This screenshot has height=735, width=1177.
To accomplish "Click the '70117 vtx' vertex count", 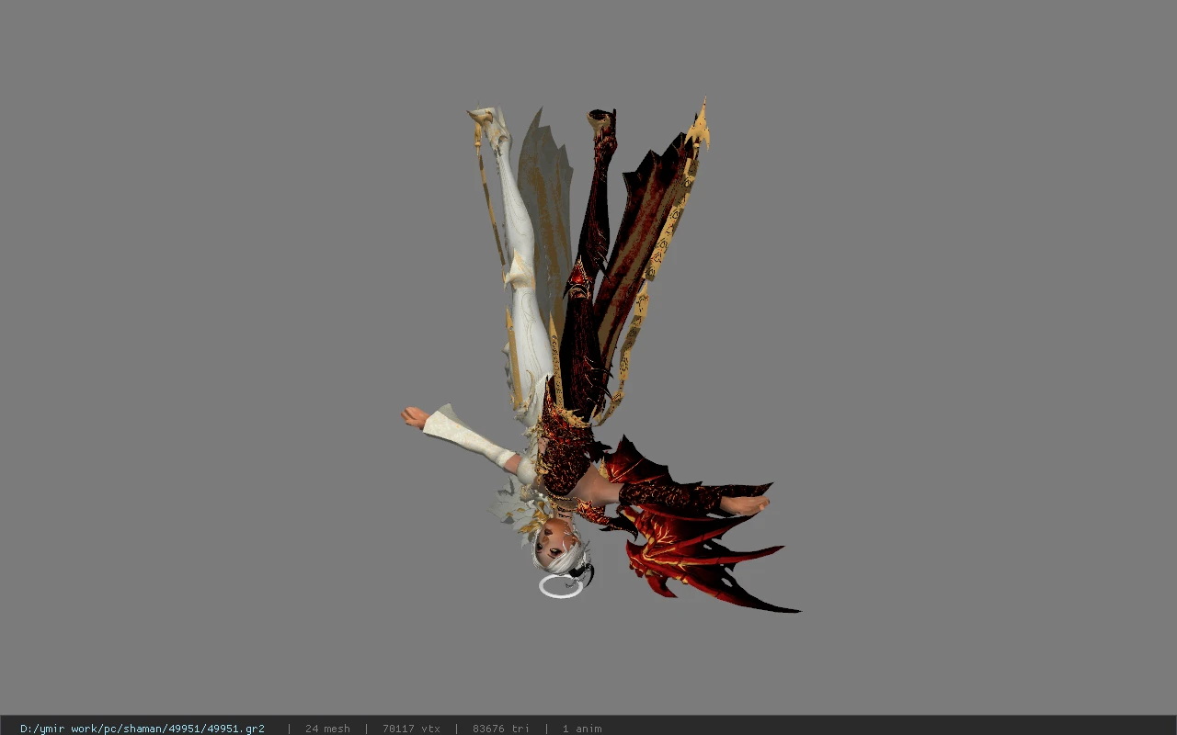I will click(x=411, y=729).
